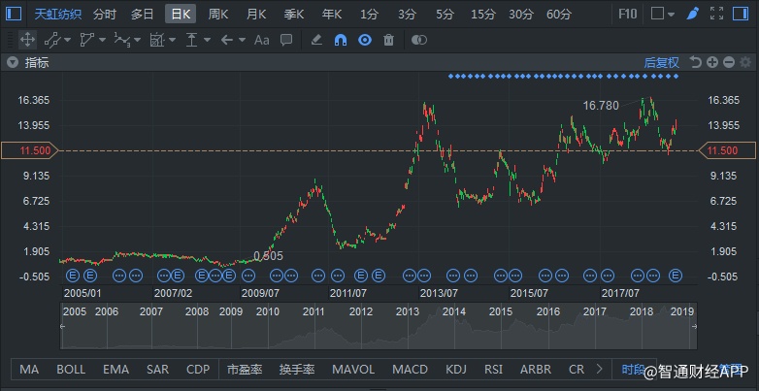Toggle drawings visibility with eye icon
This screenshot has width=759, height=391.
[x=365, y=40]
